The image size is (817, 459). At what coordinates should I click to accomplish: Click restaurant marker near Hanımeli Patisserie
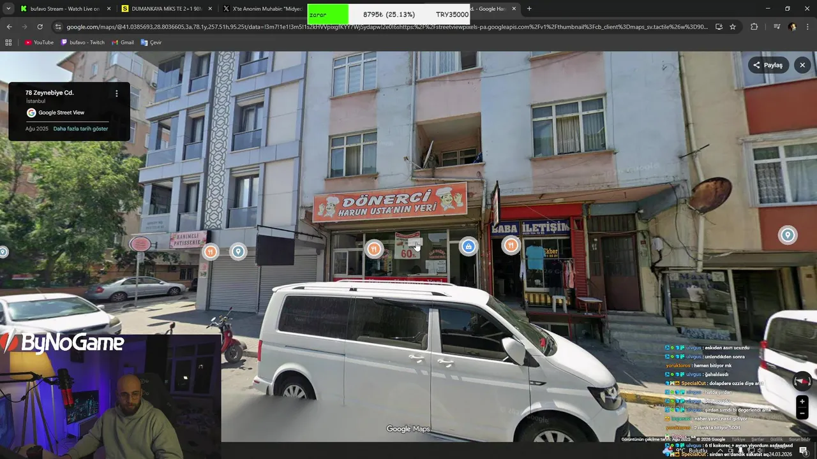click(210, 252)
